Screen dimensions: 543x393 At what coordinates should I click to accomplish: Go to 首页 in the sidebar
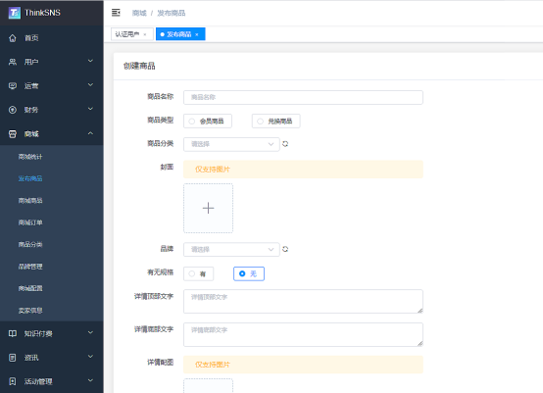click(x=31, y=38)
